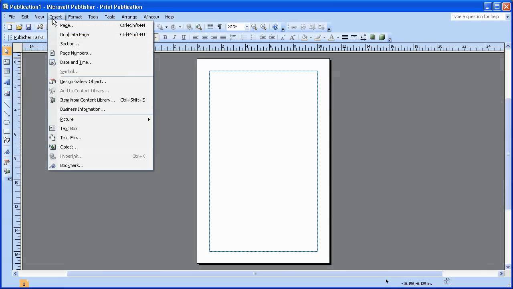Click the page 1 navigation thumbnail
Image resolution: width=513 pixels, height=289 pixels.
click(x=24, y=284)
